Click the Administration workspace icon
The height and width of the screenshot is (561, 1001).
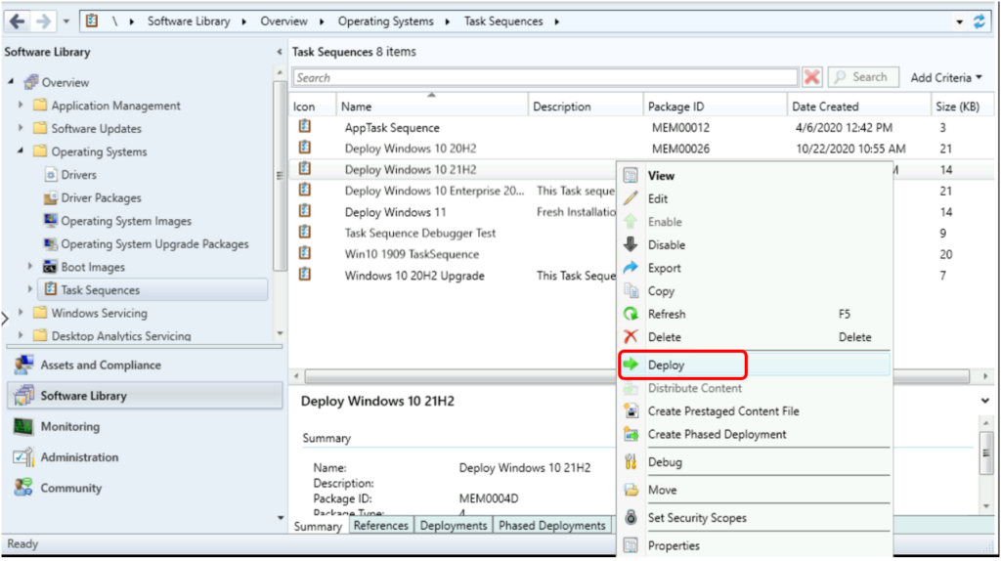[x=23, y=457]
